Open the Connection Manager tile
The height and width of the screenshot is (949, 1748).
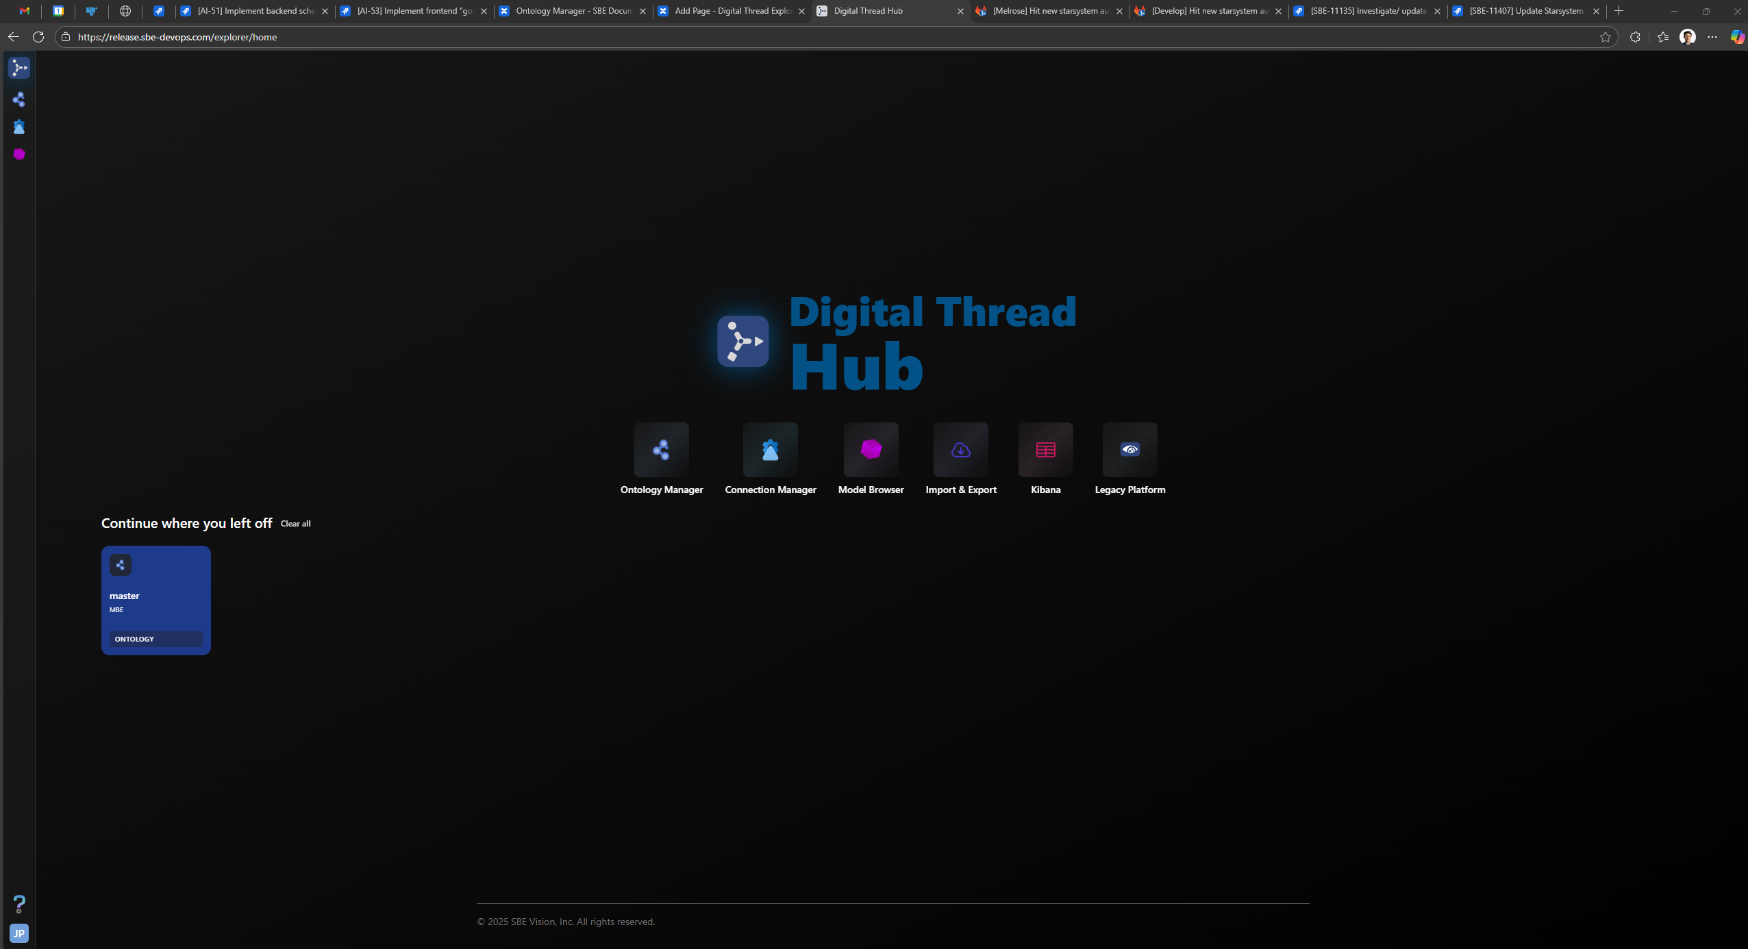[x=770, y=450]
